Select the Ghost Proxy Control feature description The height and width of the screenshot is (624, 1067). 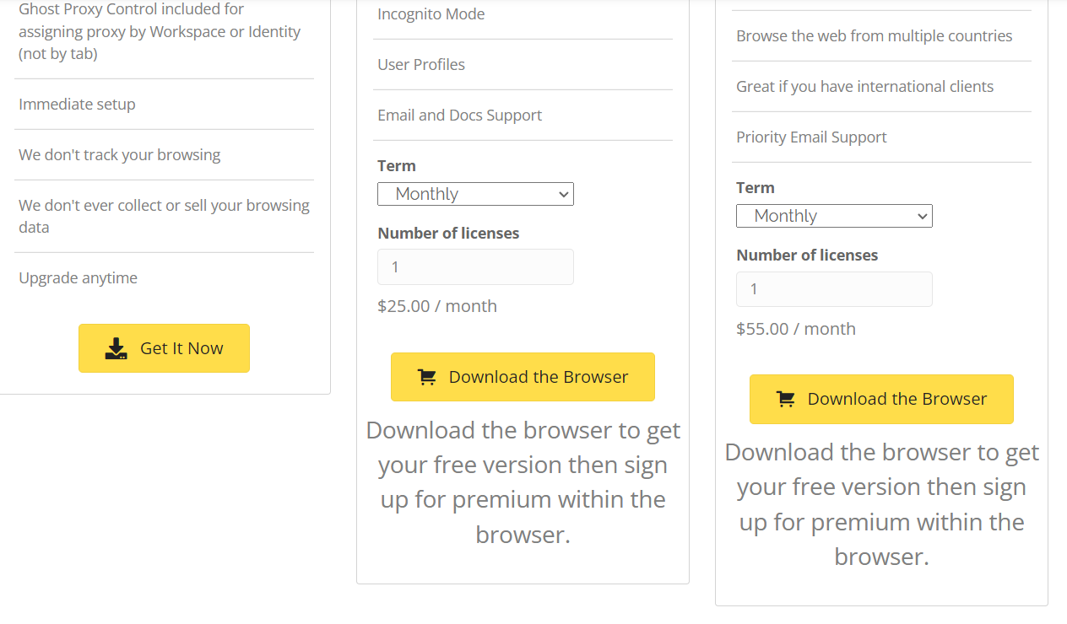[x=159, y=31]
